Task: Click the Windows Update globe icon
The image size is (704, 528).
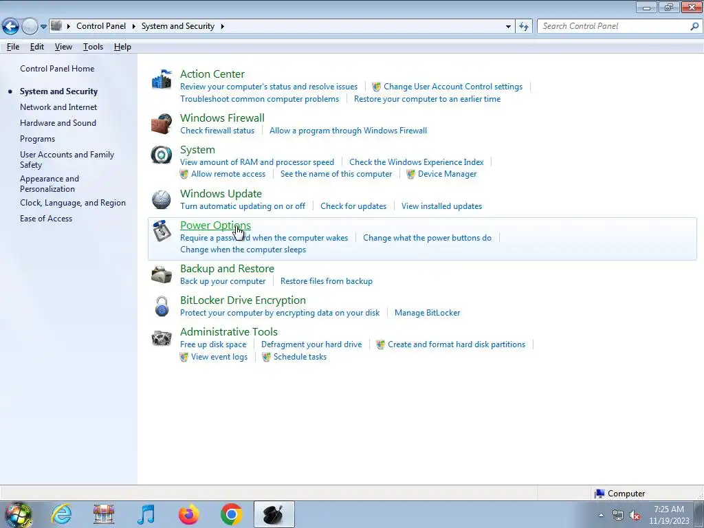Action: (x=161, y=199)
